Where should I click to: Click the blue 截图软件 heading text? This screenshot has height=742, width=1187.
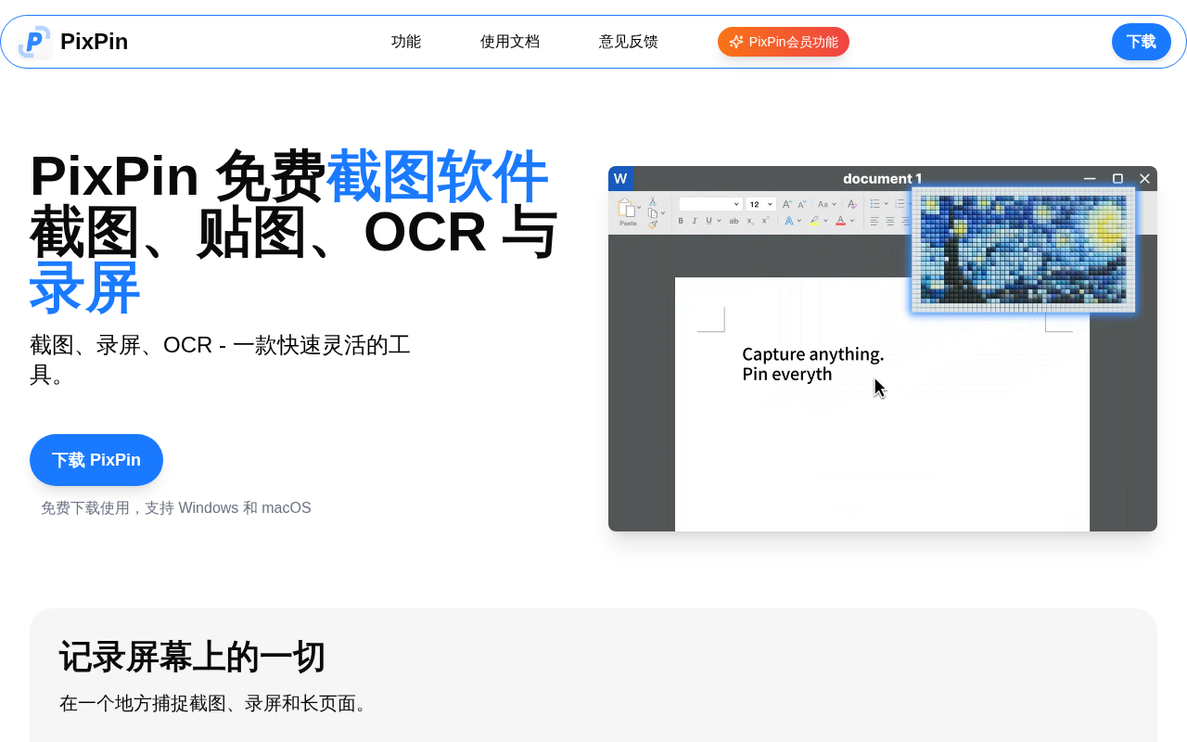(437, 176)
